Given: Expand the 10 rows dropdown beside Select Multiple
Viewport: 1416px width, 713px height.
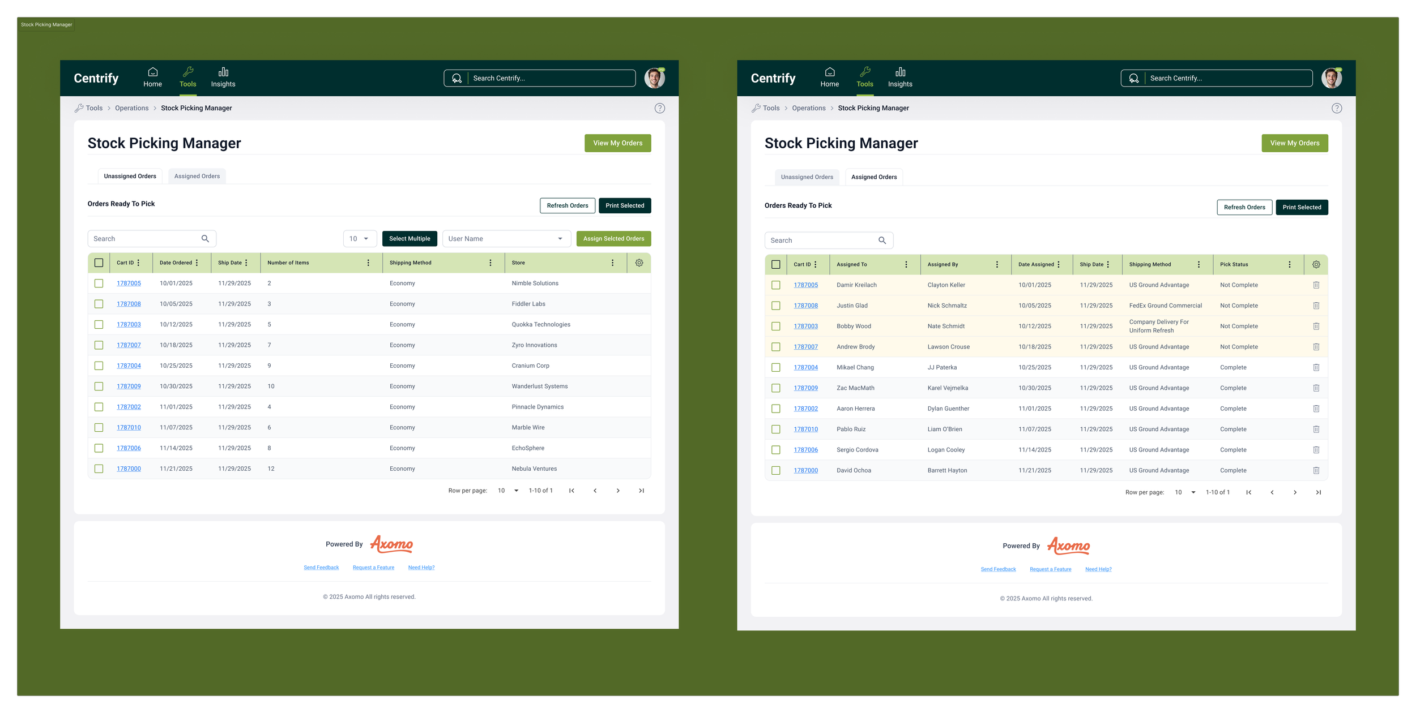Looking at the screenshot, I should [x=359, y=239].
